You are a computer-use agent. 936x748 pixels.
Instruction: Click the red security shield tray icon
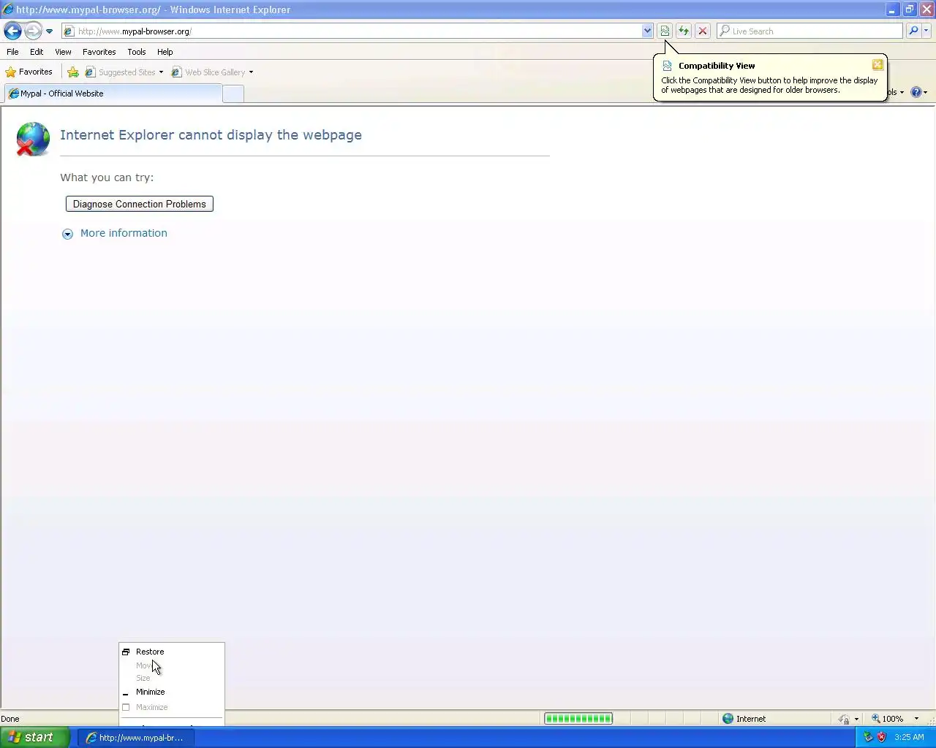(881, 737)
